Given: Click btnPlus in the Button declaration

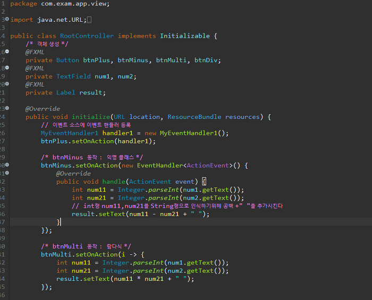Looking at the screenshot, I should click(x=96, y=60).
